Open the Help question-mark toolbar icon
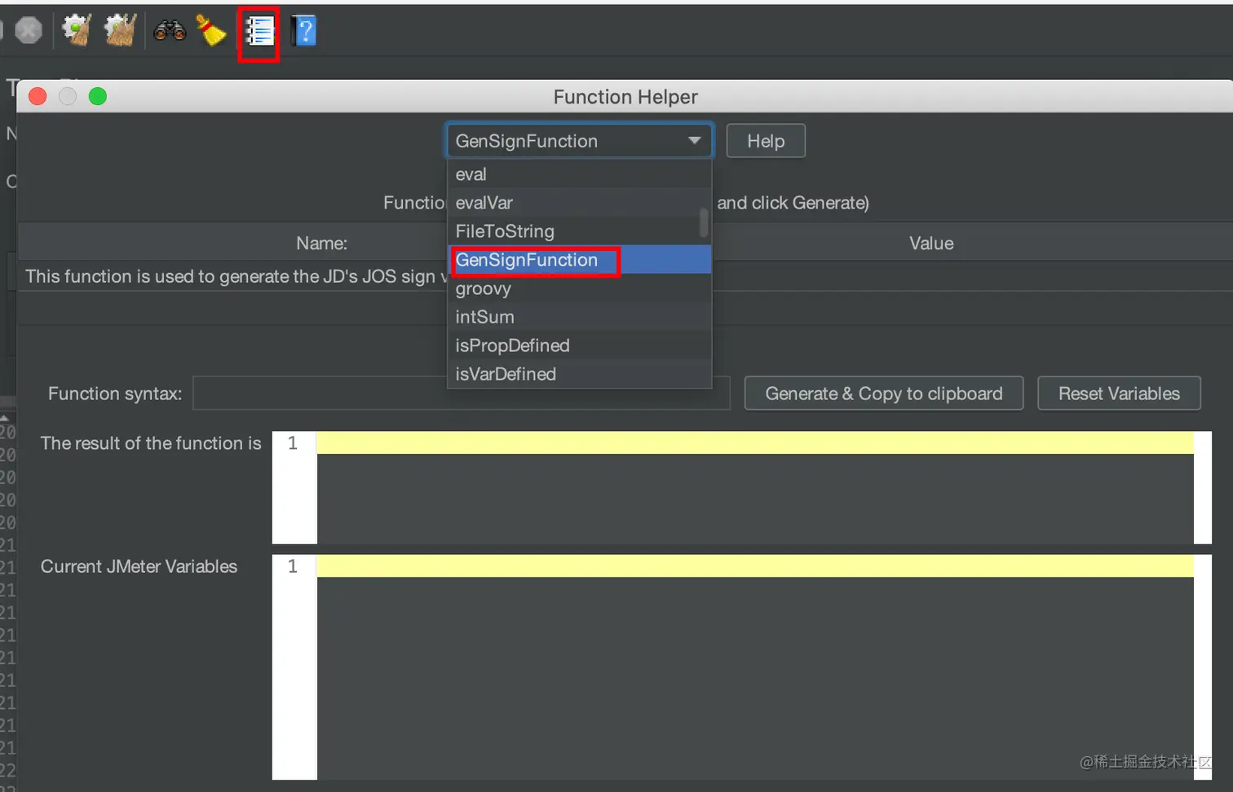This screenshot has width=1233, height=792. pos(303,32)
